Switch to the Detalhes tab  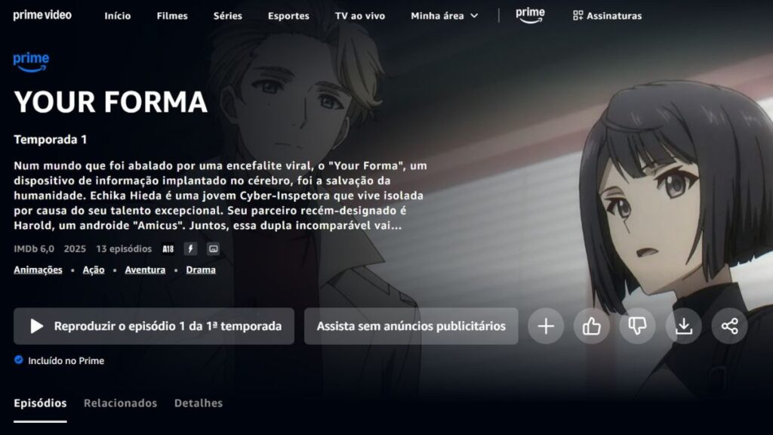[199, 403]
